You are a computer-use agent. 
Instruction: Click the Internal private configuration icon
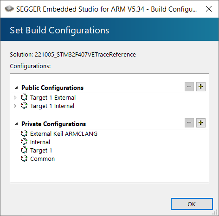coord(24,142)
